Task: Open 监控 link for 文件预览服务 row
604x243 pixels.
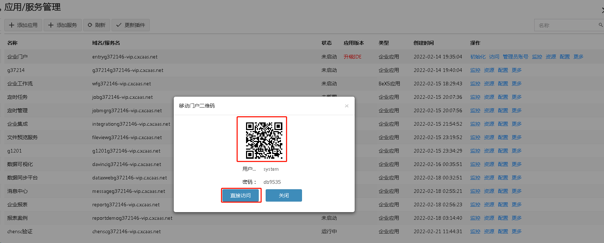Action: click(x=475, y=137)
